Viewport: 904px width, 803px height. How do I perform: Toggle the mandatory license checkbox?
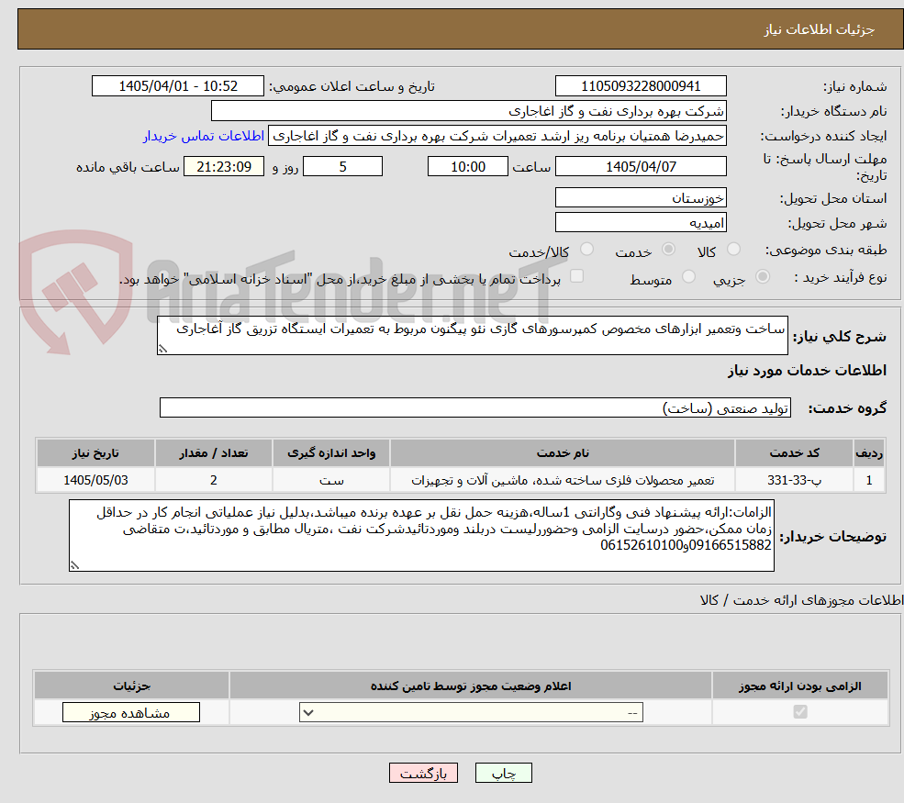click(799, 712)
